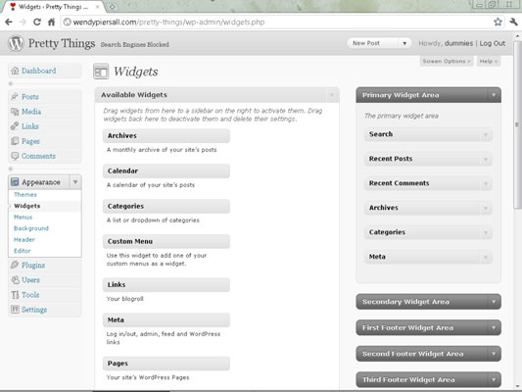Go back with browser back arrow
The height and width of the screenshot is (392, 522).
point(9,23)
